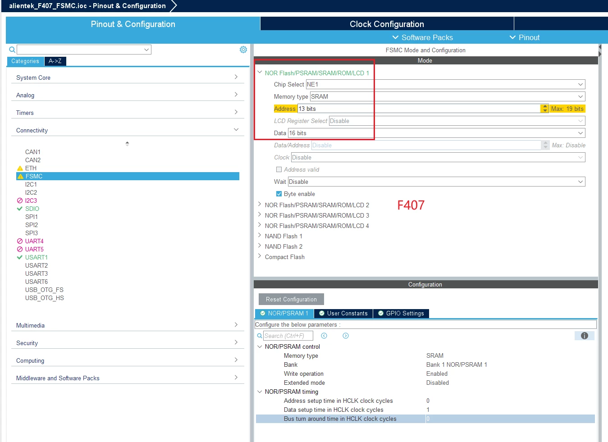Collapse NOR Flash/PSRAM/SRAM/ROM/LCD 1 section
The width and height of the screenshot is (608, 442).
pos(260,72)
